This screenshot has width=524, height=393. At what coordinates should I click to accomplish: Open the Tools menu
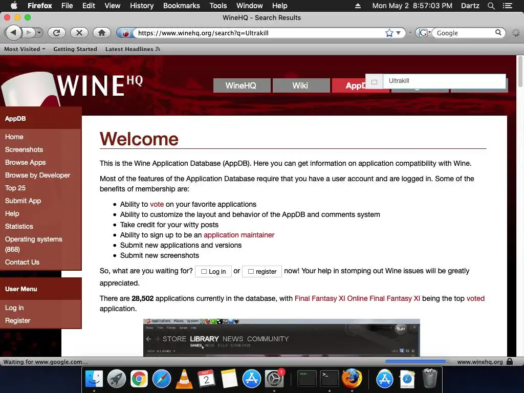click(218, 6)
